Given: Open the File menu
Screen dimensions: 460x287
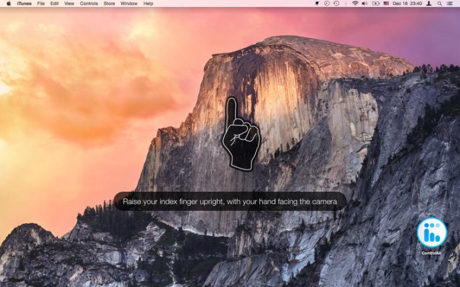Looking at the screenshot, I should (x=41, y=4).
